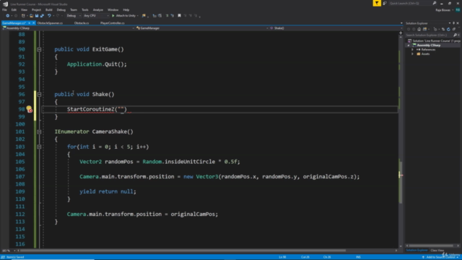Click the editor horizontal scrollbar thumb
This screenshot has height=260, width=462.
[x=183, y=251]
